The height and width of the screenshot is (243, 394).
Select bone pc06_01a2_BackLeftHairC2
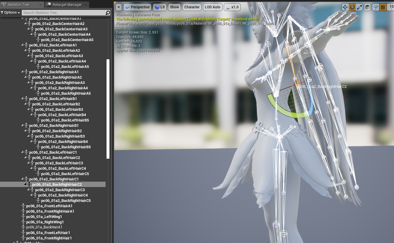pyautogui.click(x=56, y=158)
